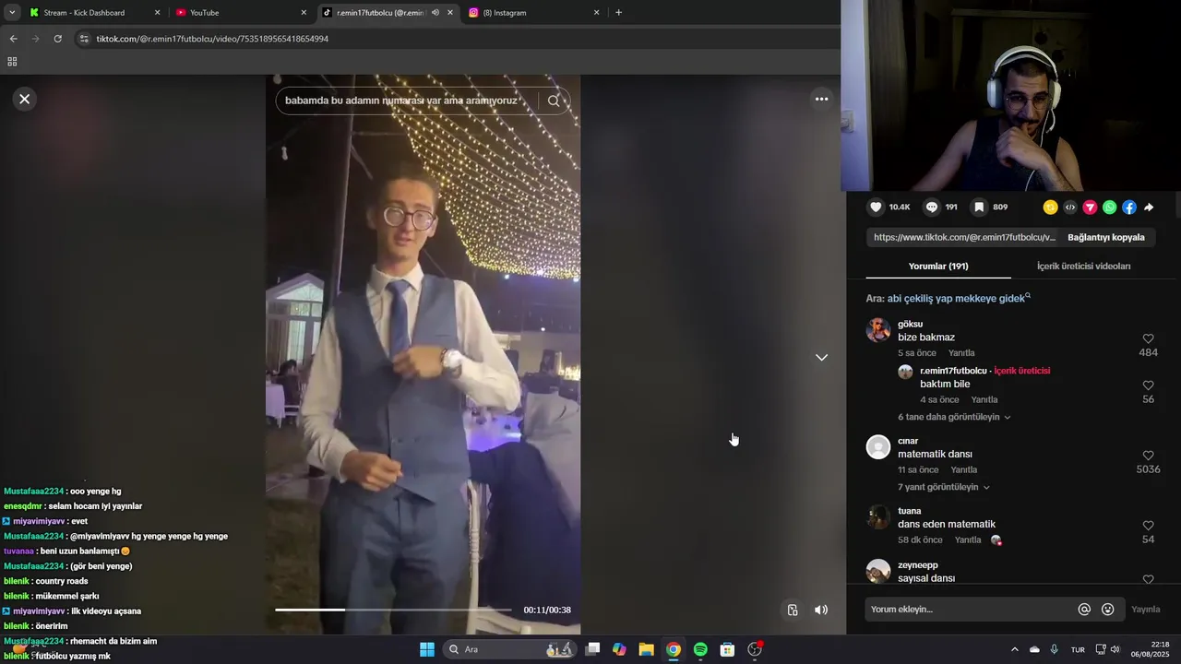This screenshot has width=1181, height=664.
Task: Mute the video with the speaker icon
Action: (821, 610)
